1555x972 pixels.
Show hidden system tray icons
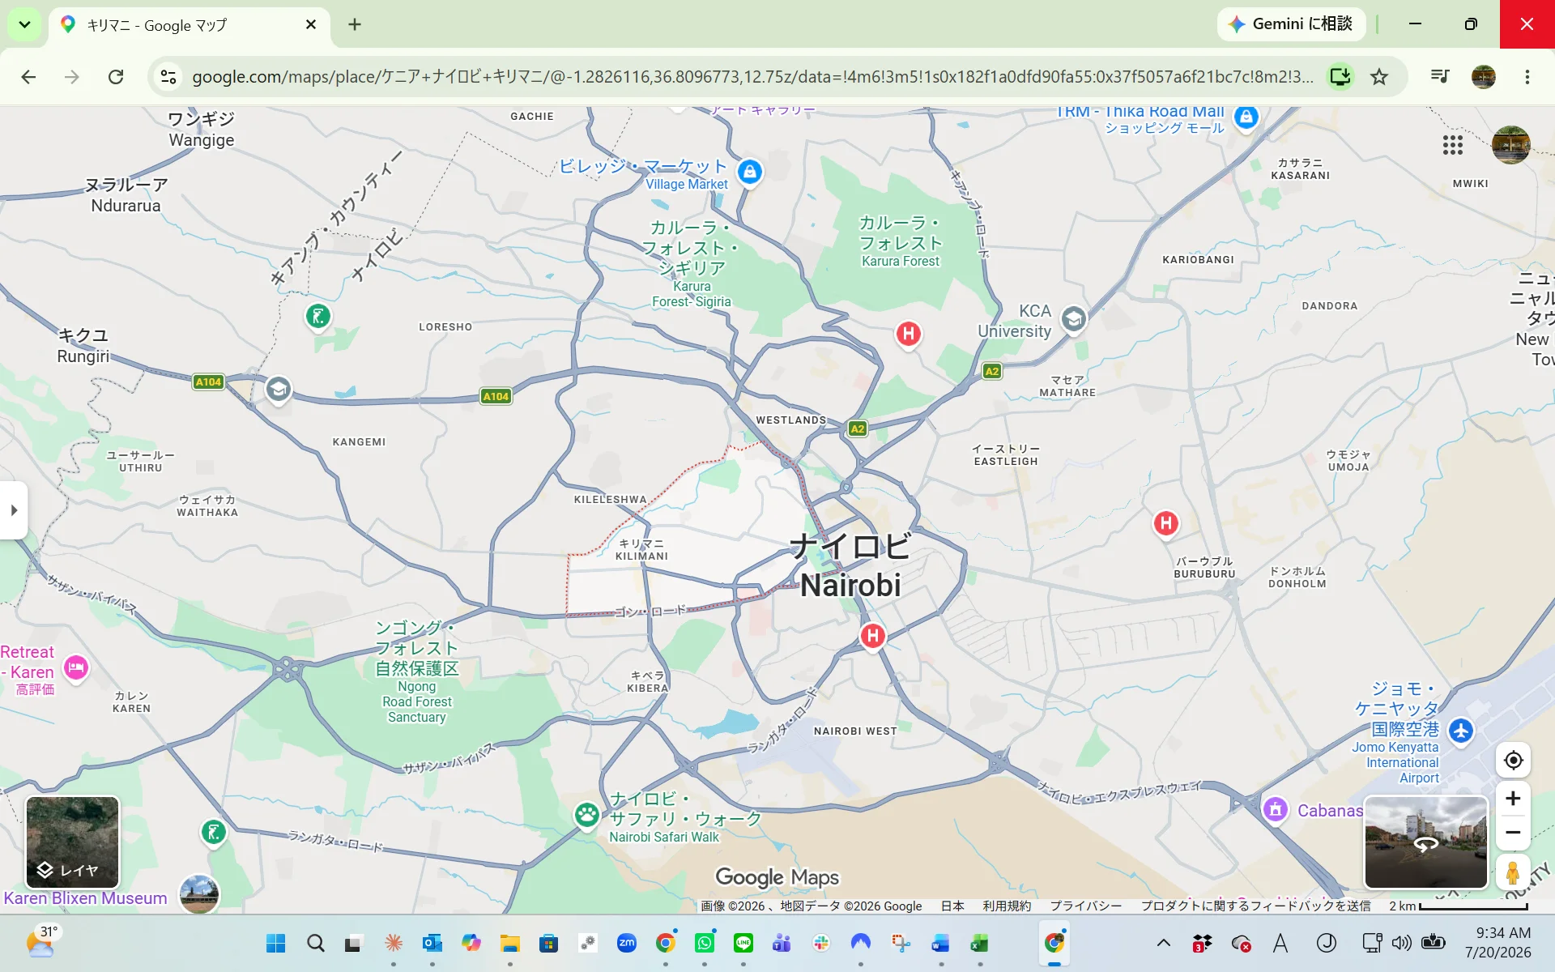pyautogui.click(x=1164, y=943)
